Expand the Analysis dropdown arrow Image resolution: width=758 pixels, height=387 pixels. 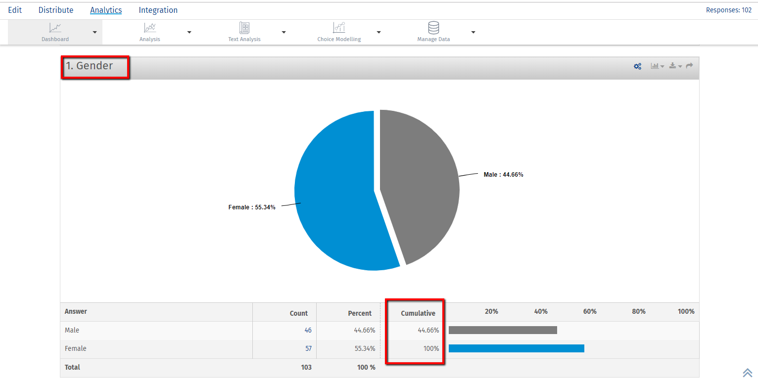tap(189, 32)
